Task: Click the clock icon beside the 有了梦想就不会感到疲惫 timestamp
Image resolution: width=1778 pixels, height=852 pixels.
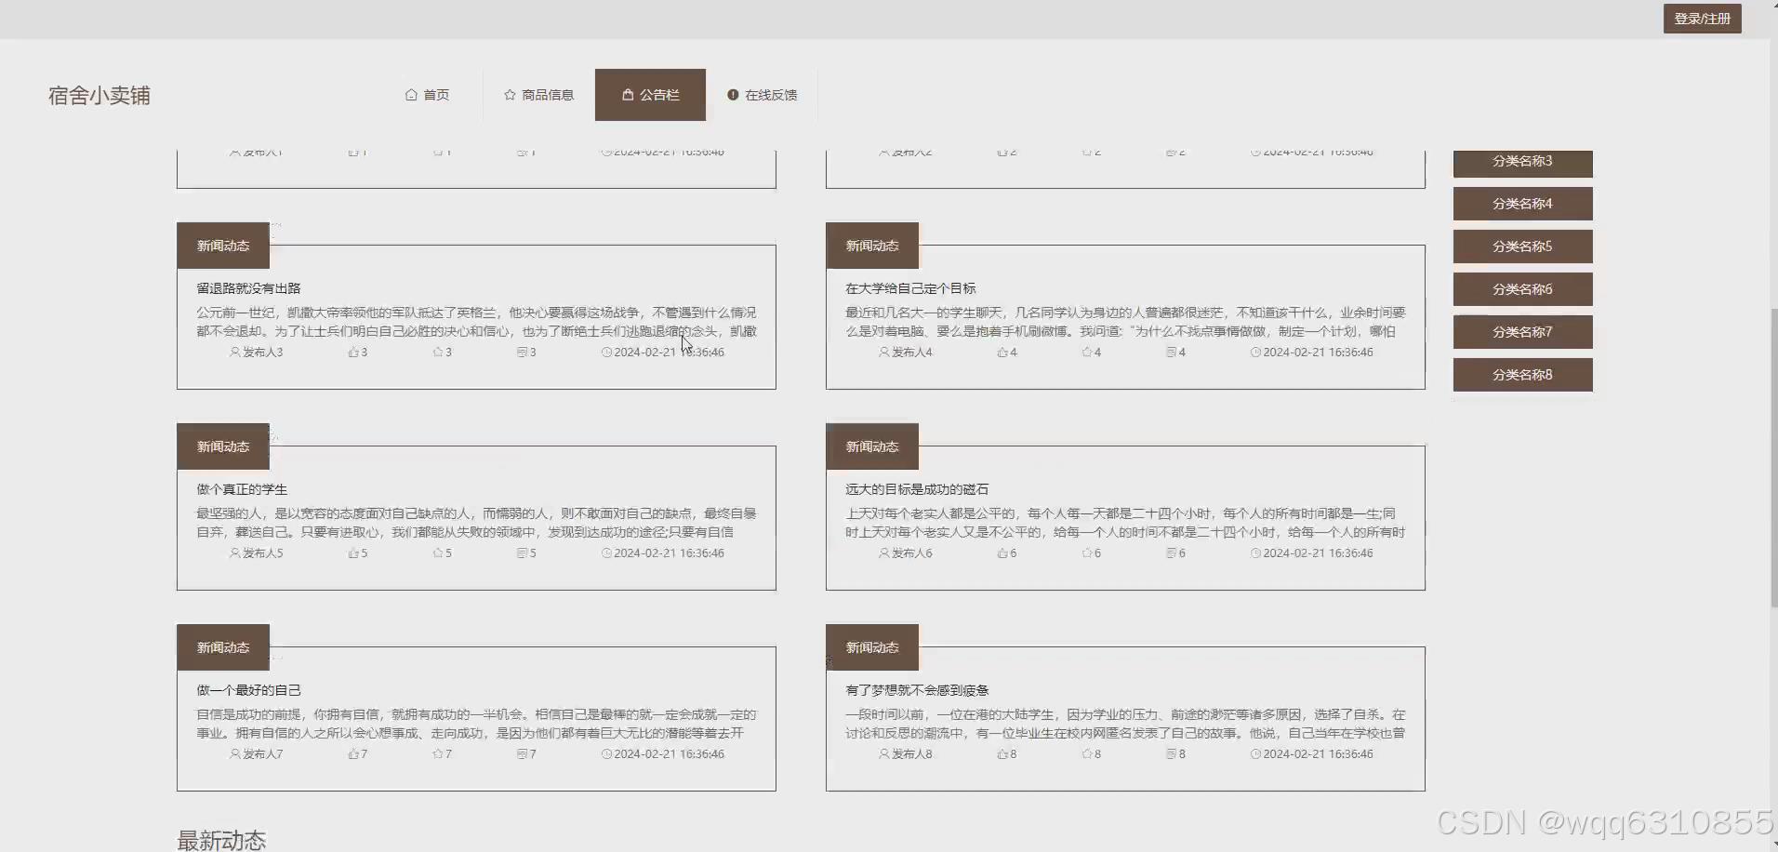Action: pos(1257,754)
